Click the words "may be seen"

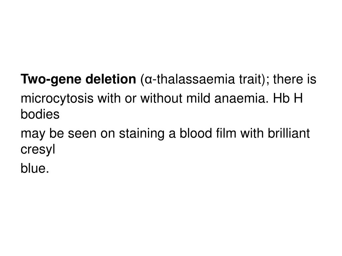point(58,134)
